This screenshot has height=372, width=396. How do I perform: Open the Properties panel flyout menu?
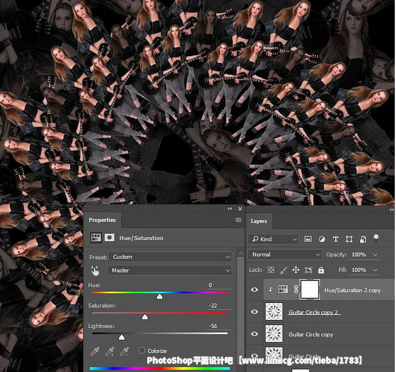point(238,220)
